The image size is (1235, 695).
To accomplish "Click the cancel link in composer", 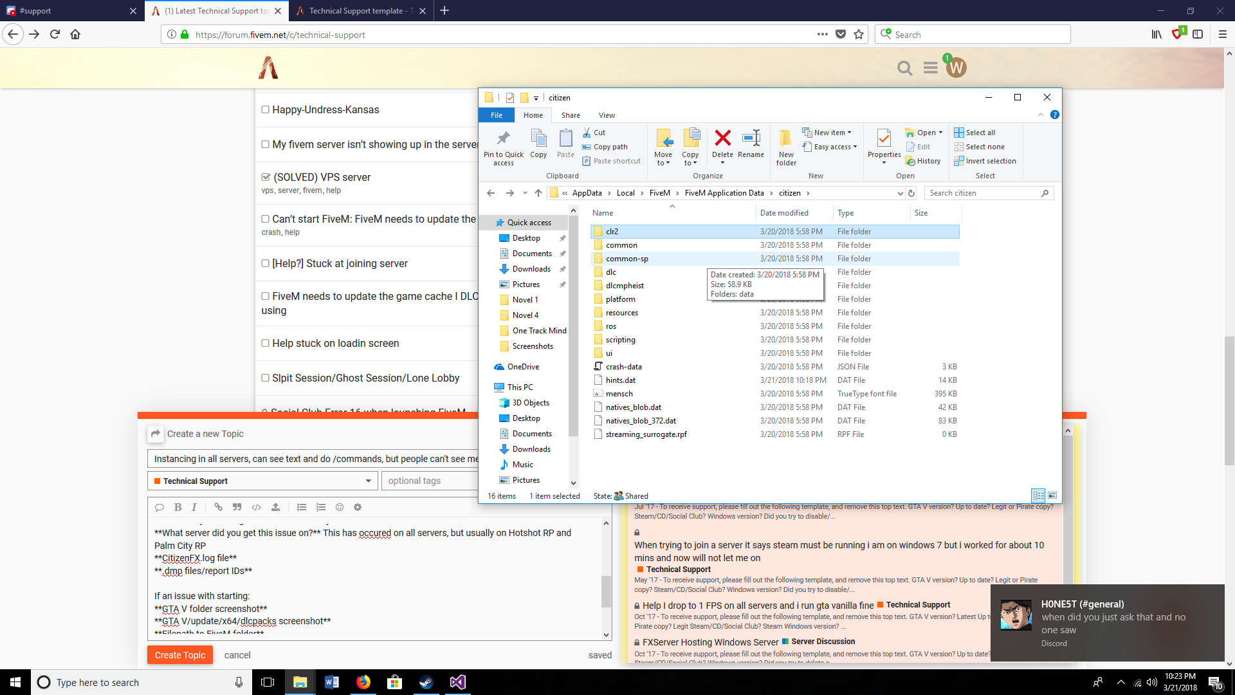I will click(237, 655).
